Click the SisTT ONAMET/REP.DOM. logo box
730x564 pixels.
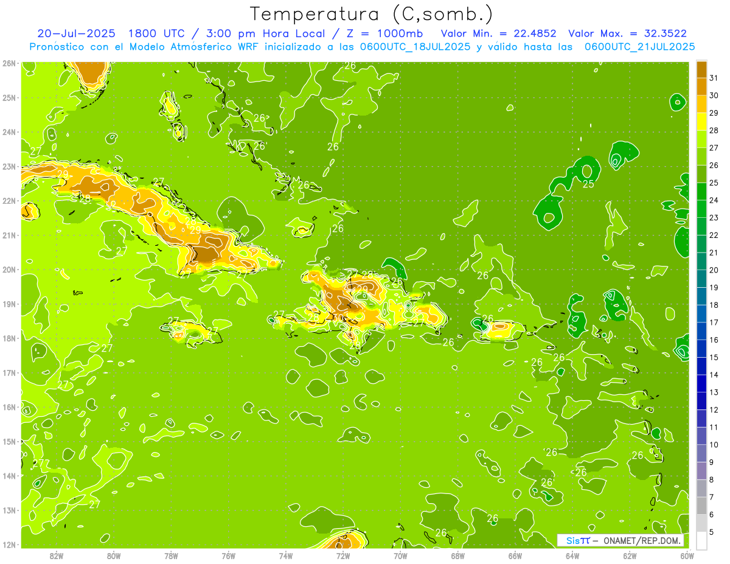[x=620, y=540]
